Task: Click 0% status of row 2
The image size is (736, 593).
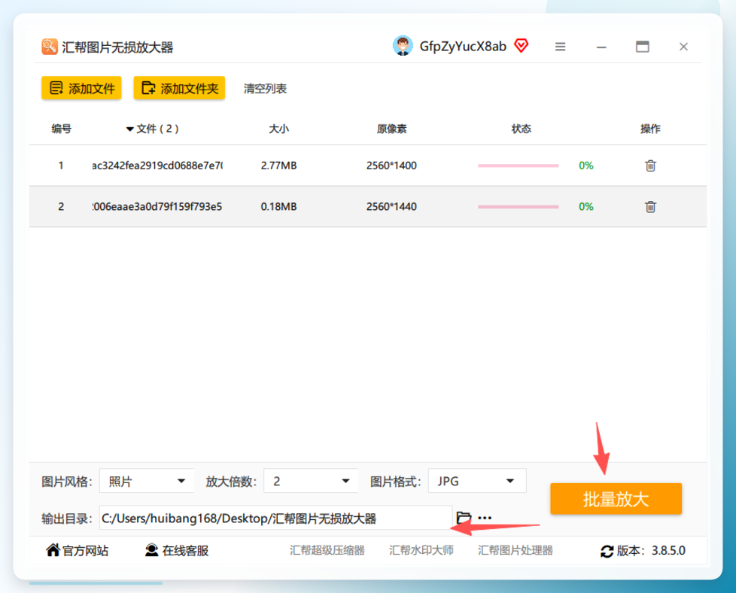Action: 585,206
